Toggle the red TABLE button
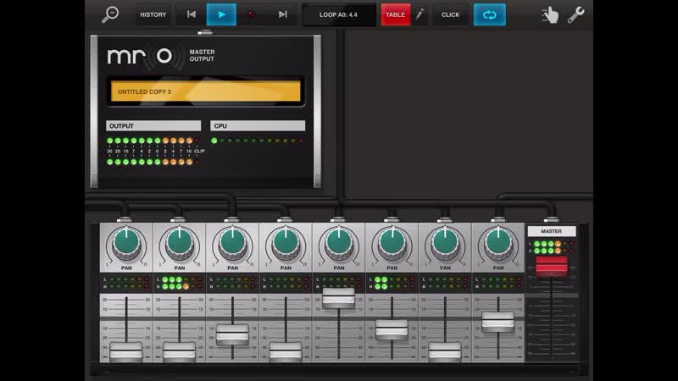Viewport: 678px width, 381px height. pos(395,14)
